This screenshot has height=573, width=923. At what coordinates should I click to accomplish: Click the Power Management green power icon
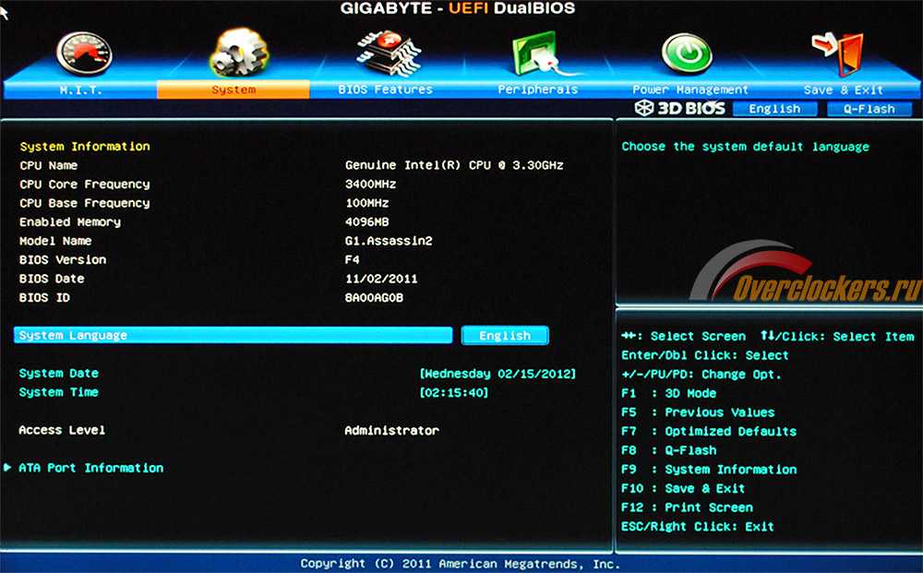(687, 54)
